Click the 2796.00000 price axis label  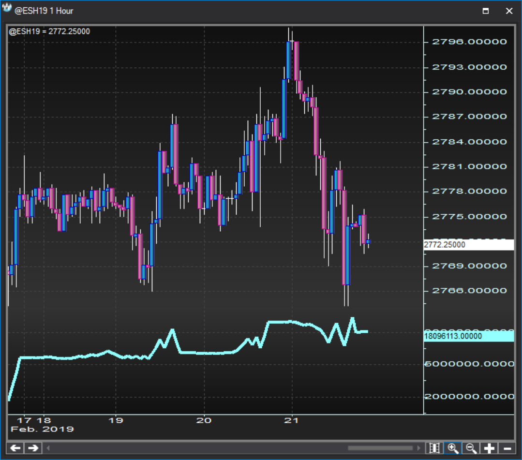point(469,42)
